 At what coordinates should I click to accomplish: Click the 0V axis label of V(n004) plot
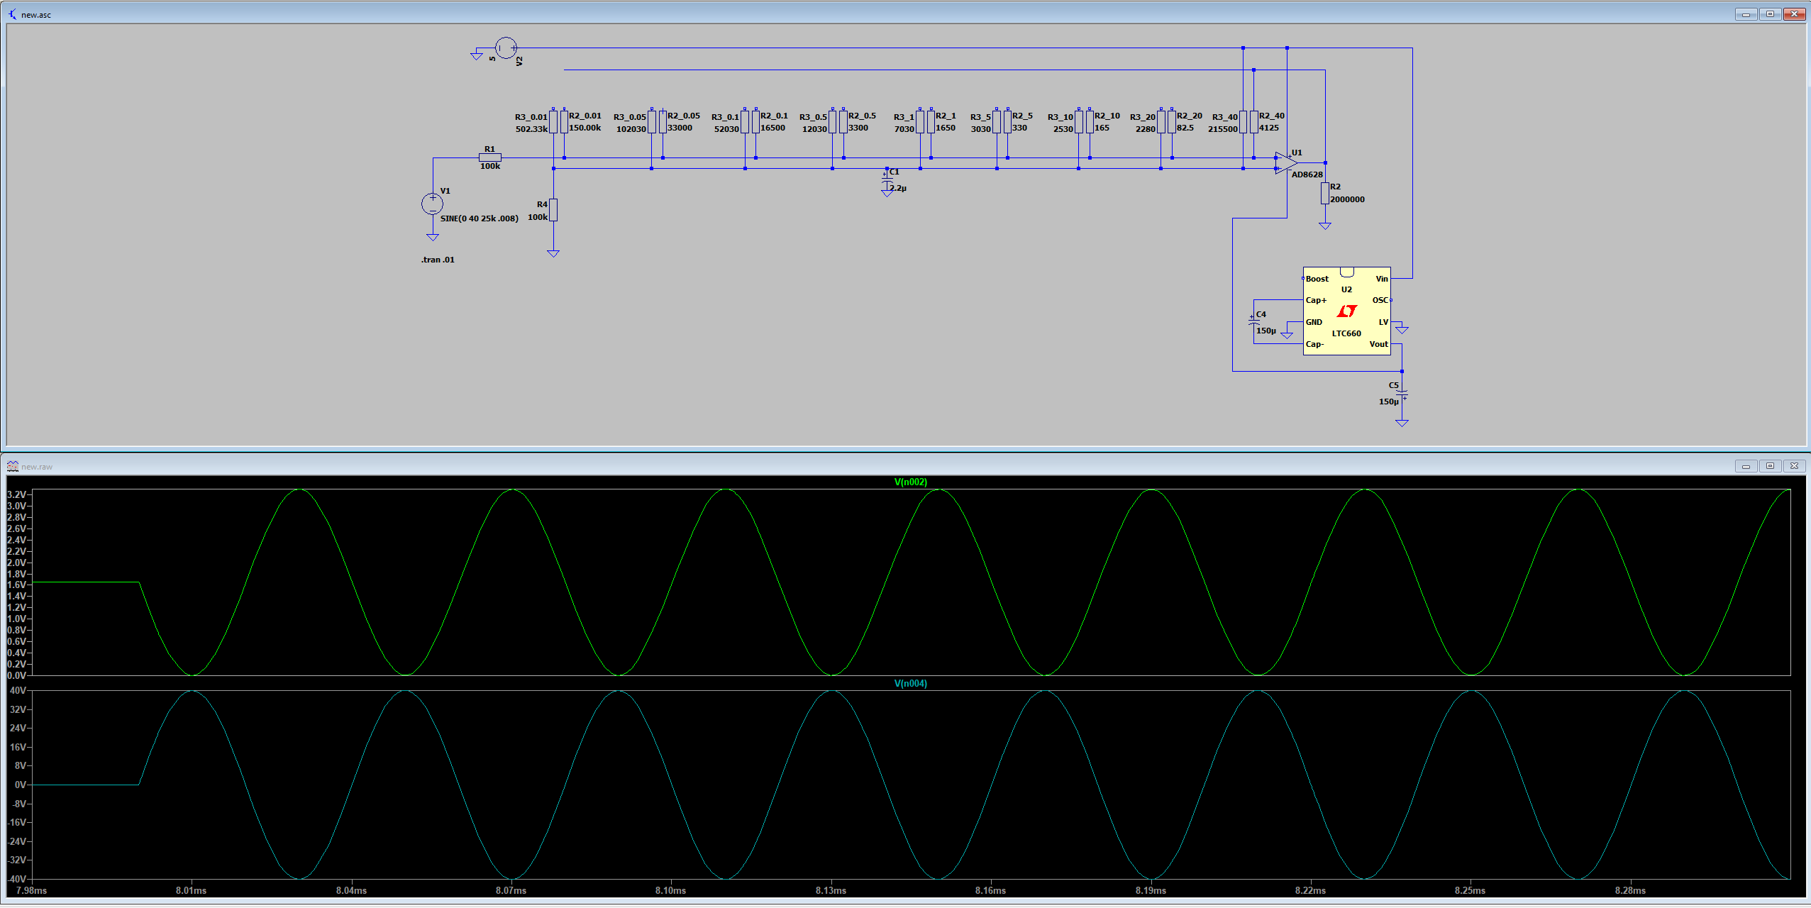[x=21, y=785]
